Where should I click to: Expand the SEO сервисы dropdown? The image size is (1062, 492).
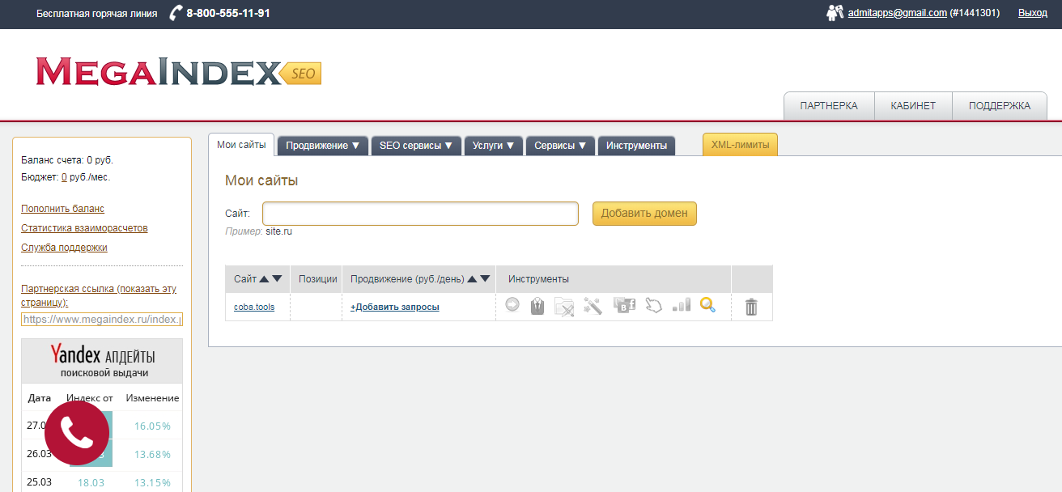416,146
